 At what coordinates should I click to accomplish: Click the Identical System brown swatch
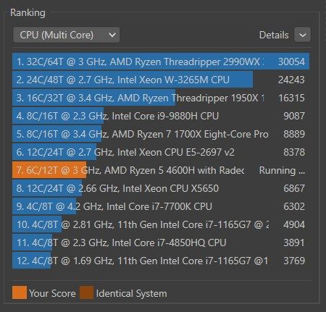pos(86,292)
